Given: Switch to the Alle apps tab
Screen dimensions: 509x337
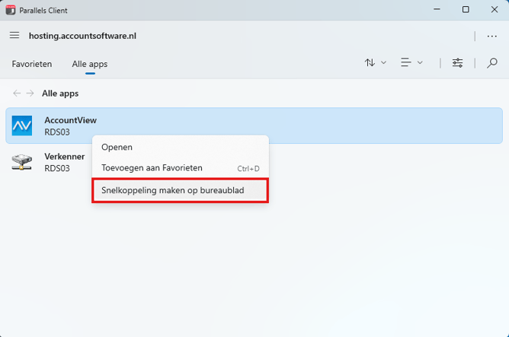Looking at the screenshot, I should coord(90,64).
